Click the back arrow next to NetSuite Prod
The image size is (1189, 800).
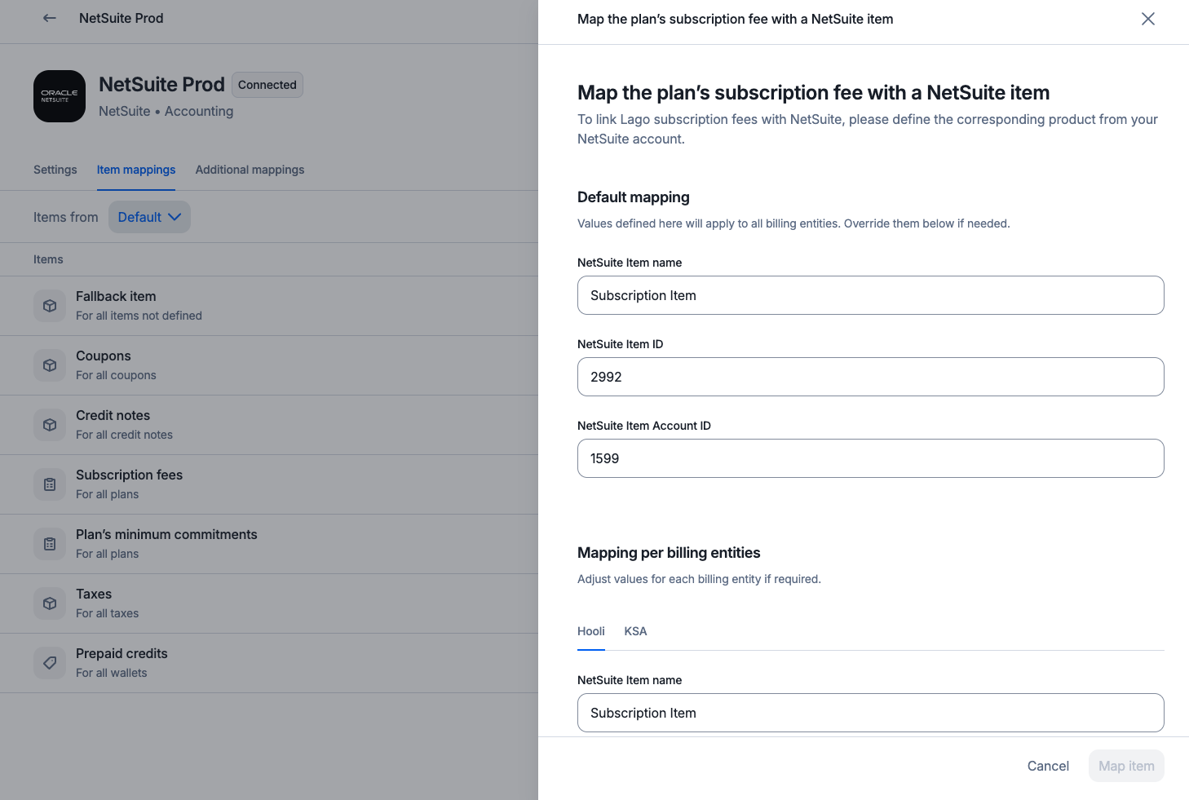click(x=50, y=18)
